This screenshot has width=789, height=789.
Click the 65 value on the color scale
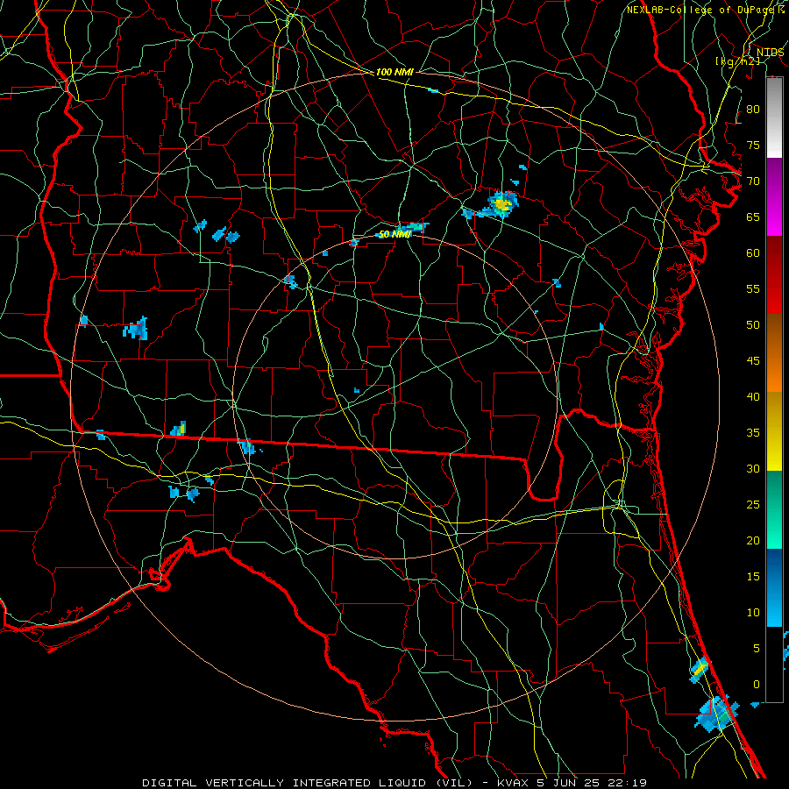pos(753,217)
